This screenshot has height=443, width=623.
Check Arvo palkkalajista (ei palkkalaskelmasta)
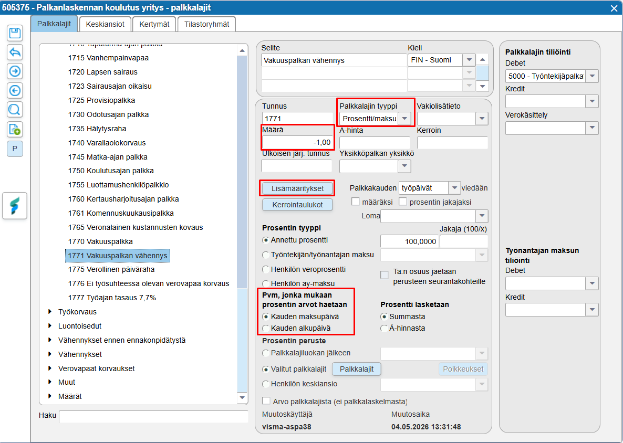click(x=266, y=401)
